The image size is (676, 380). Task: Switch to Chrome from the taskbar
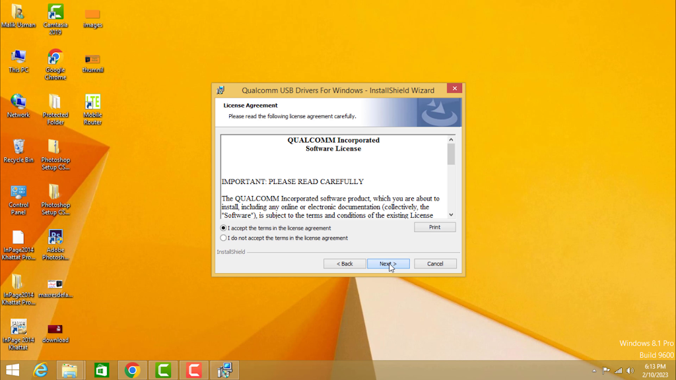pos(132,370)
